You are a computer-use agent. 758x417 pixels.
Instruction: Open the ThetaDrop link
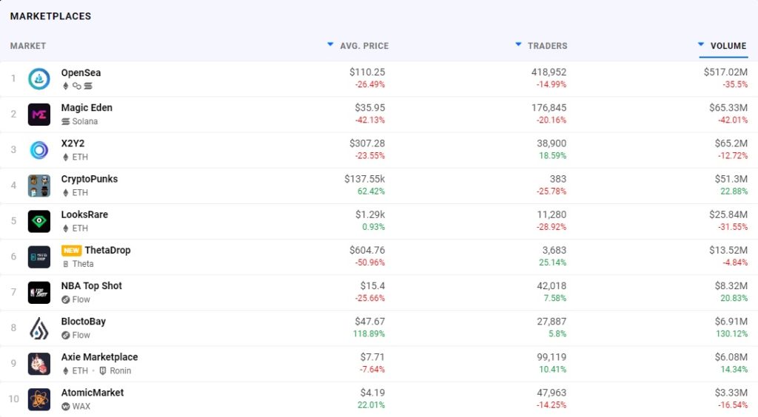tap(107, 250)
